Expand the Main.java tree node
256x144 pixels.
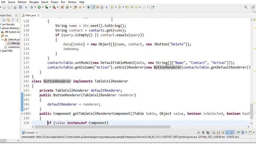5,44
